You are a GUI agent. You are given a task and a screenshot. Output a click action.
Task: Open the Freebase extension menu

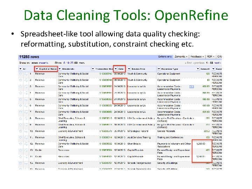click(197, 57)
